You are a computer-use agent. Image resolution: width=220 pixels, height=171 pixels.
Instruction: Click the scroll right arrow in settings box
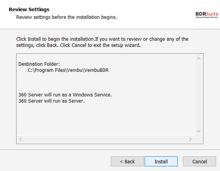tap(190, 139)
